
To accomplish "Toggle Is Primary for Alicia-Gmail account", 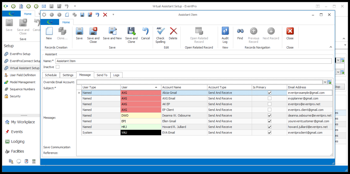I will 269,93.
